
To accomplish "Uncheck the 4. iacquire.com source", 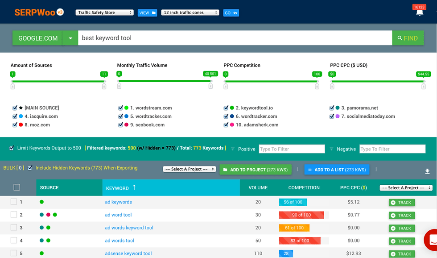I will [x=15, y=116].
